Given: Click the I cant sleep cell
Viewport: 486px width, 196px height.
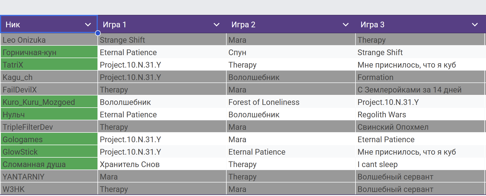Looking at the screenshot, I should (x=420, y=164).
